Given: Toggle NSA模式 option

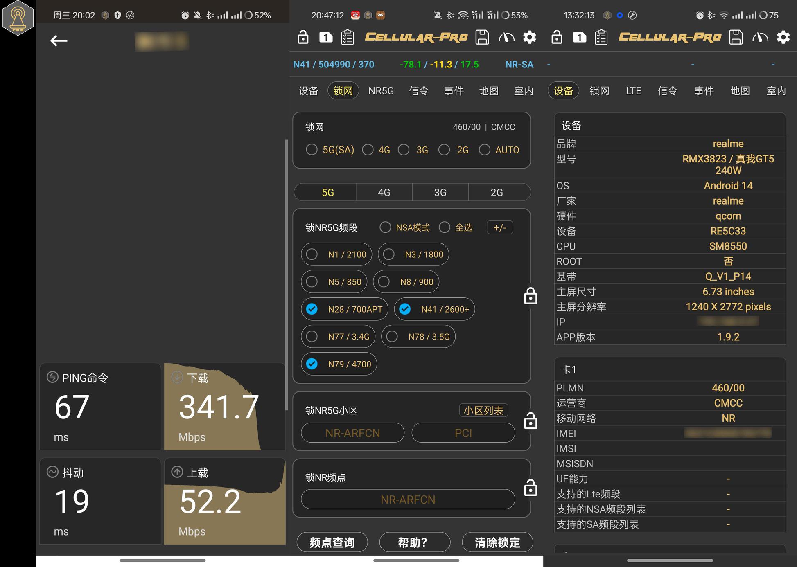Looking at the screenshot, I should [385, 227].
